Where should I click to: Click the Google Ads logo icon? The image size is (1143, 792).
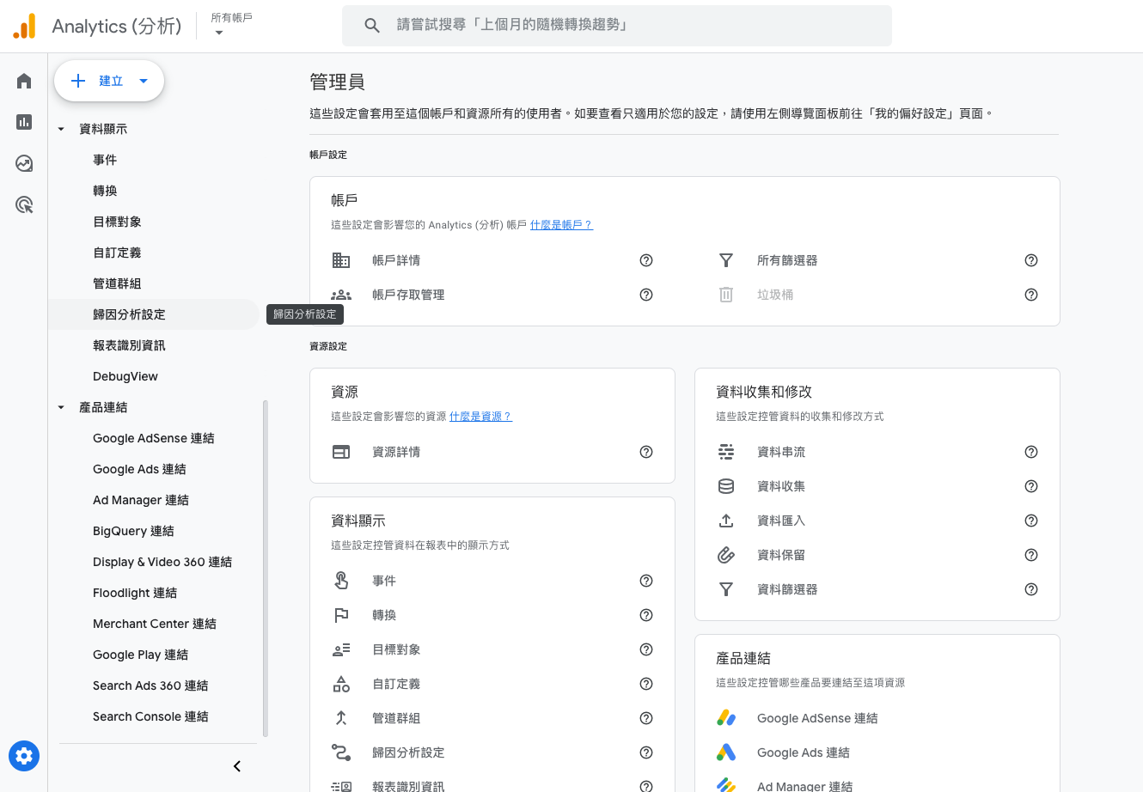pos(726,752)
